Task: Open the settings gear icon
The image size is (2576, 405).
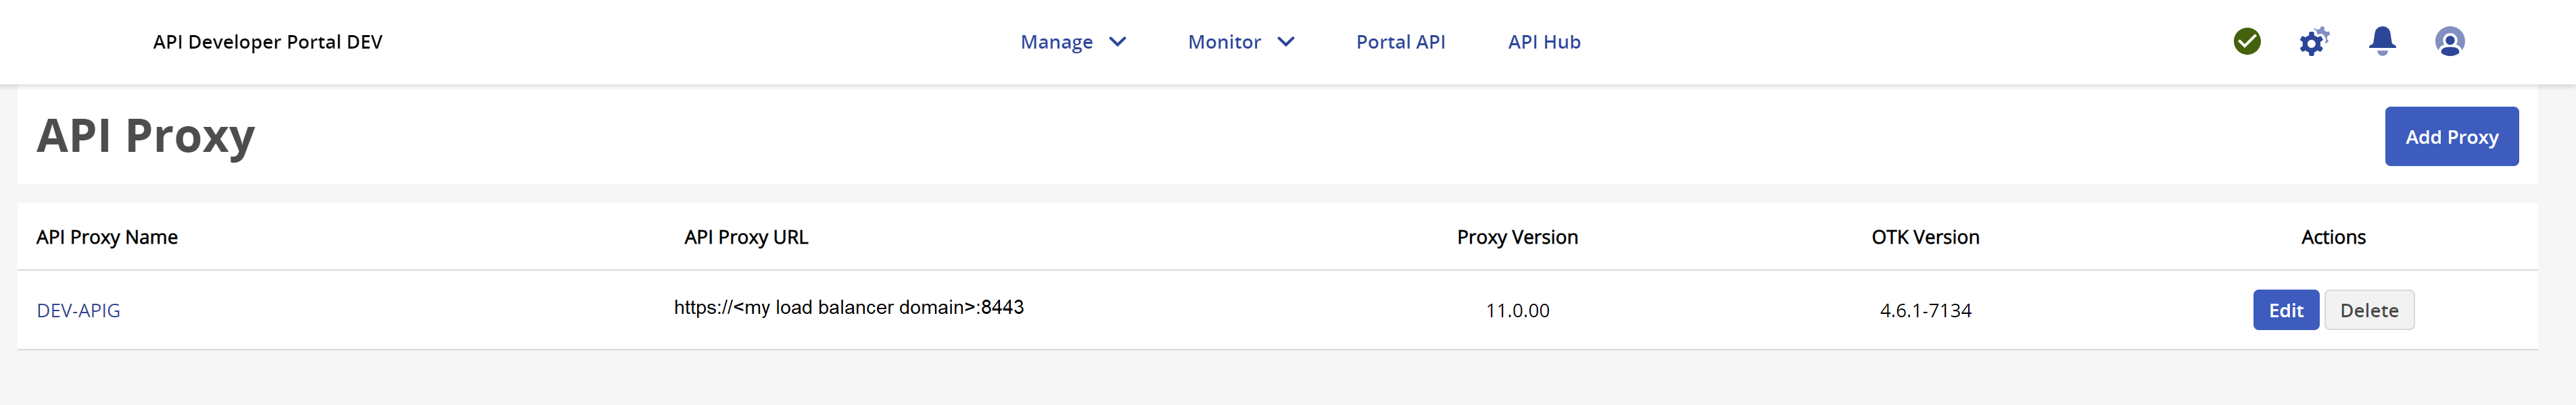Action: (x=2313, y=42)
